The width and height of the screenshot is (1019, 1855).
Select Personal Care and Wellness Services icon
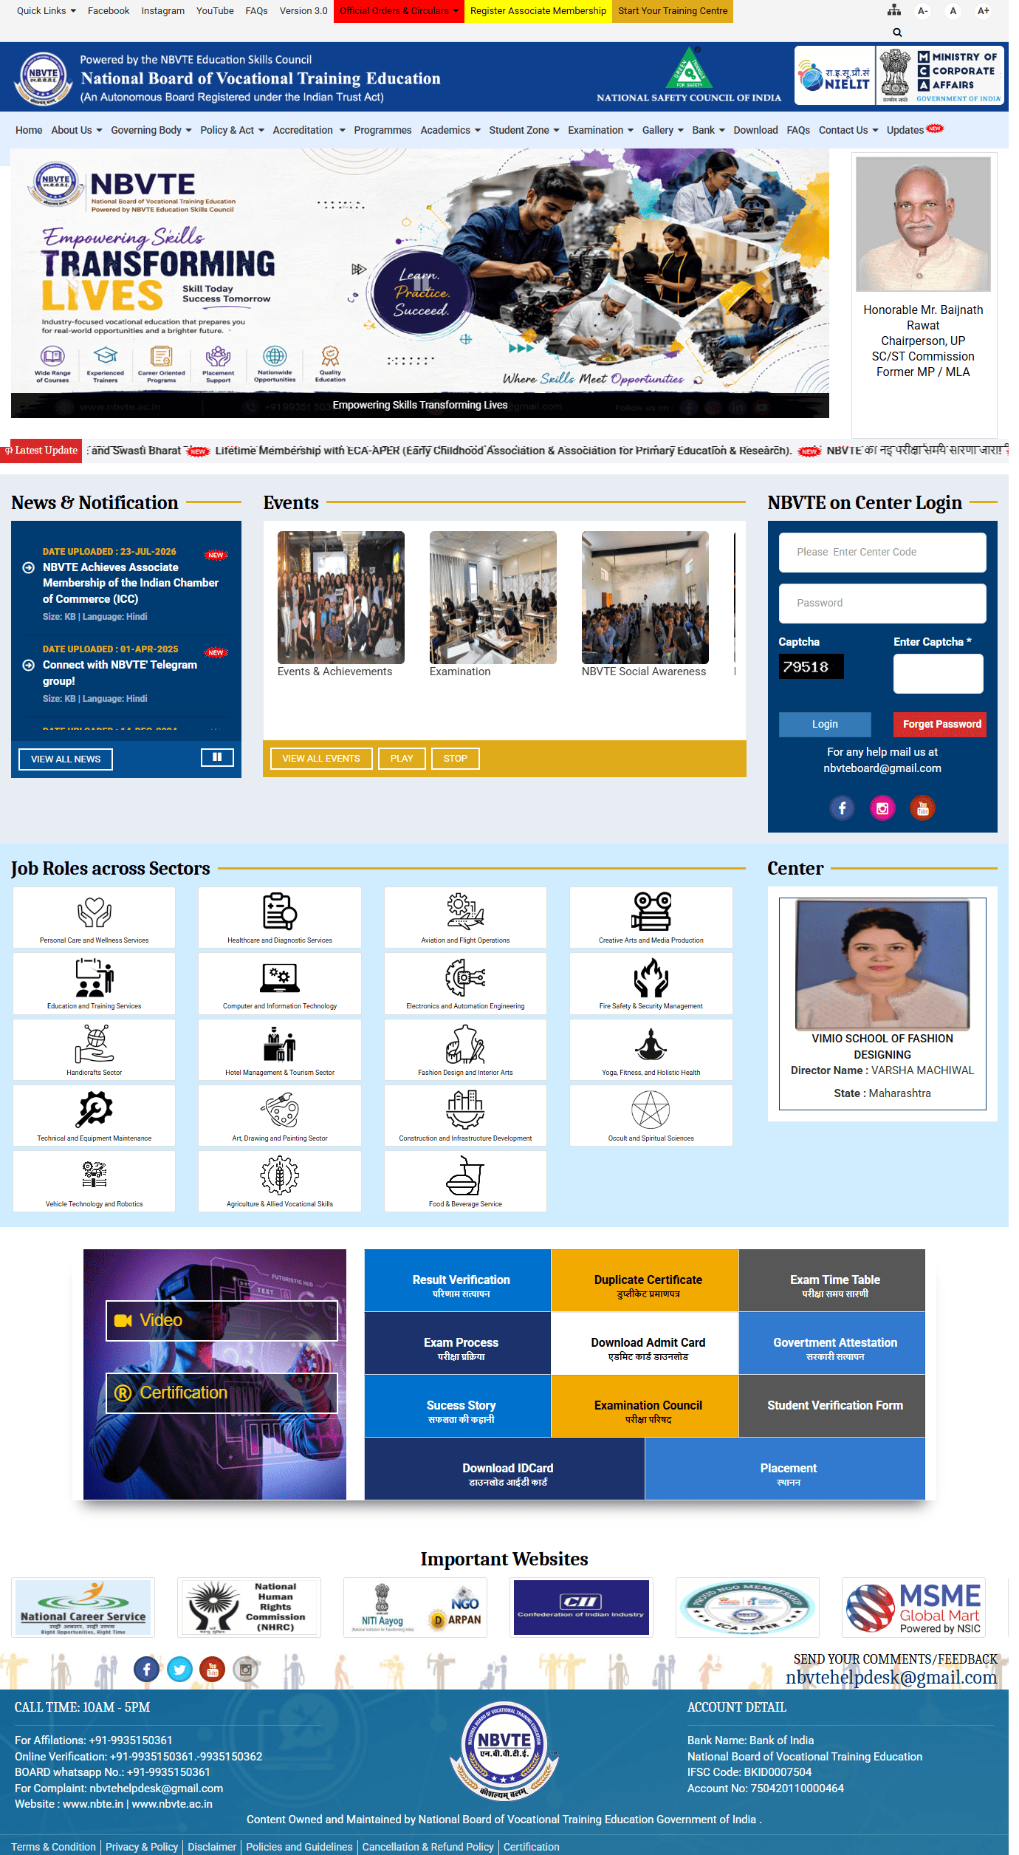pos(95,912)
